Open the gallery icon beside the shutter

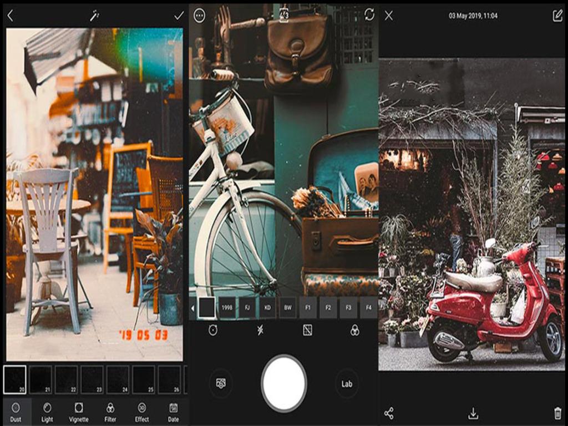pos(221,383)
